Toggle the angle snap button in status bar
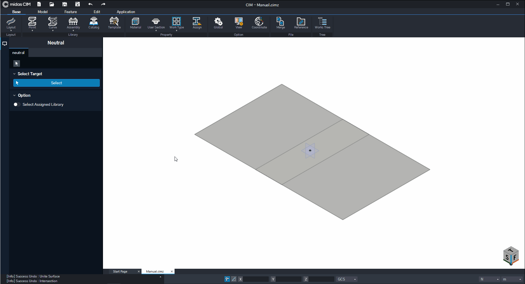Screen dimensions: 525x284 pyautogui.click(x=234, y=279)
